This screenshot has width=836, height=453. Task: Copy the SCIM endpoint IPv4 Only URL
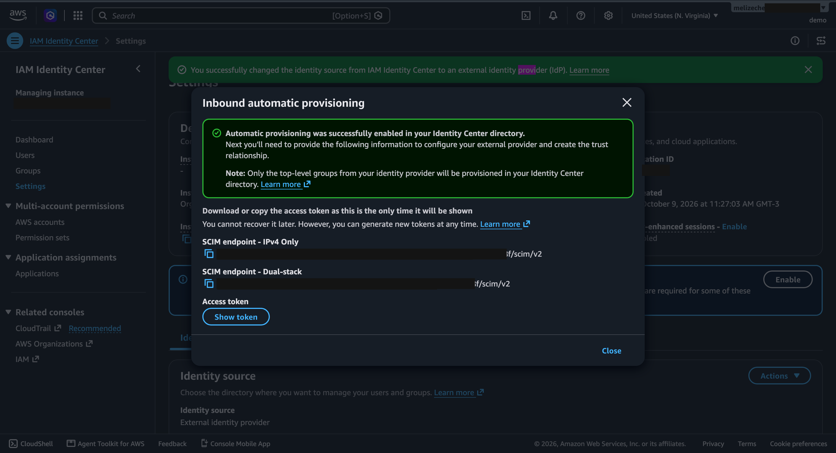209,254
